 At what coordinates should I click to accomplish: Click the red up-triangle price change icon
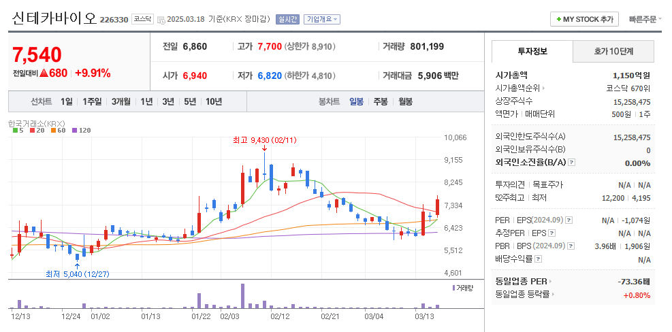tap(44, 73)
